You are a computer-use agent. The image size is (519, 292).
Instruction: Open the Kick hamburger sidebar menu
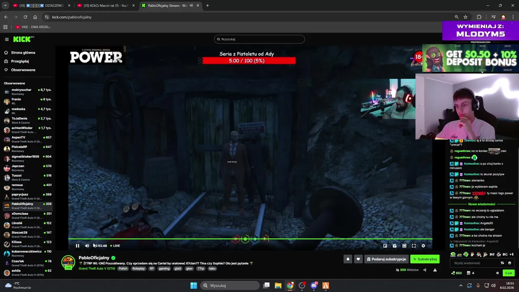tap(7, 39)
